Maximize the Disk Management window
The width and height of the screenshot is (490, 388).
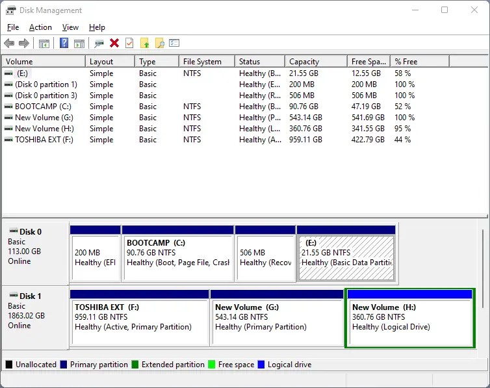(445, 10)
